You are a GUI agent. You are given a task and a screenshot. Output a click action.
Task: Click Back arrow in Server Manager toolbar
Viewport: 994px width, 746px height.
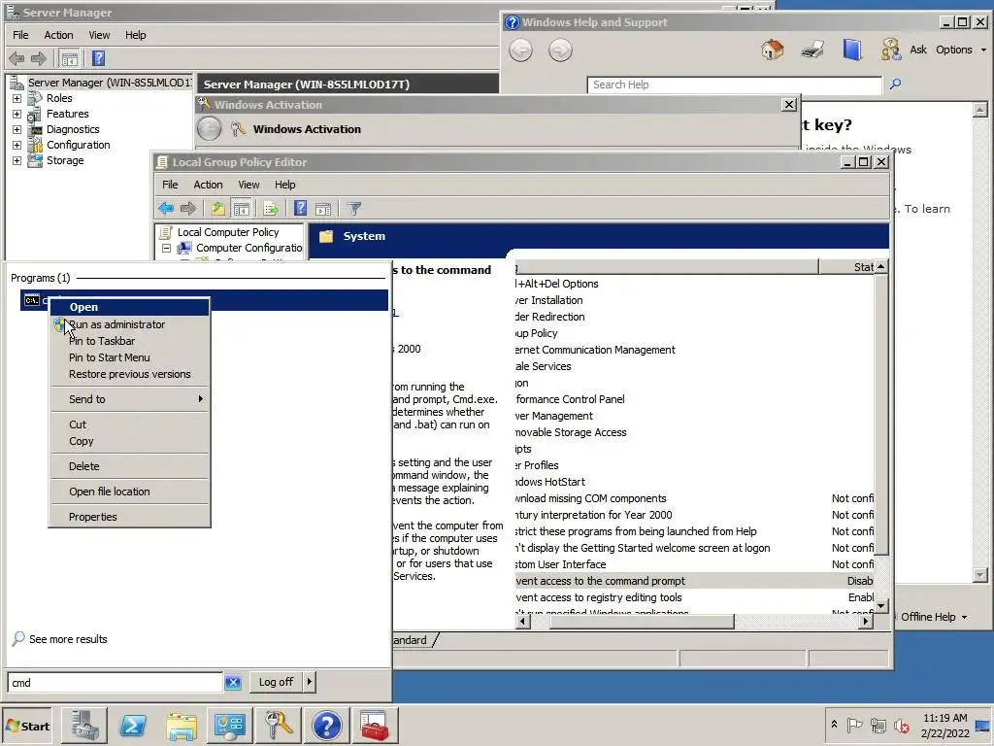(17, 59)
